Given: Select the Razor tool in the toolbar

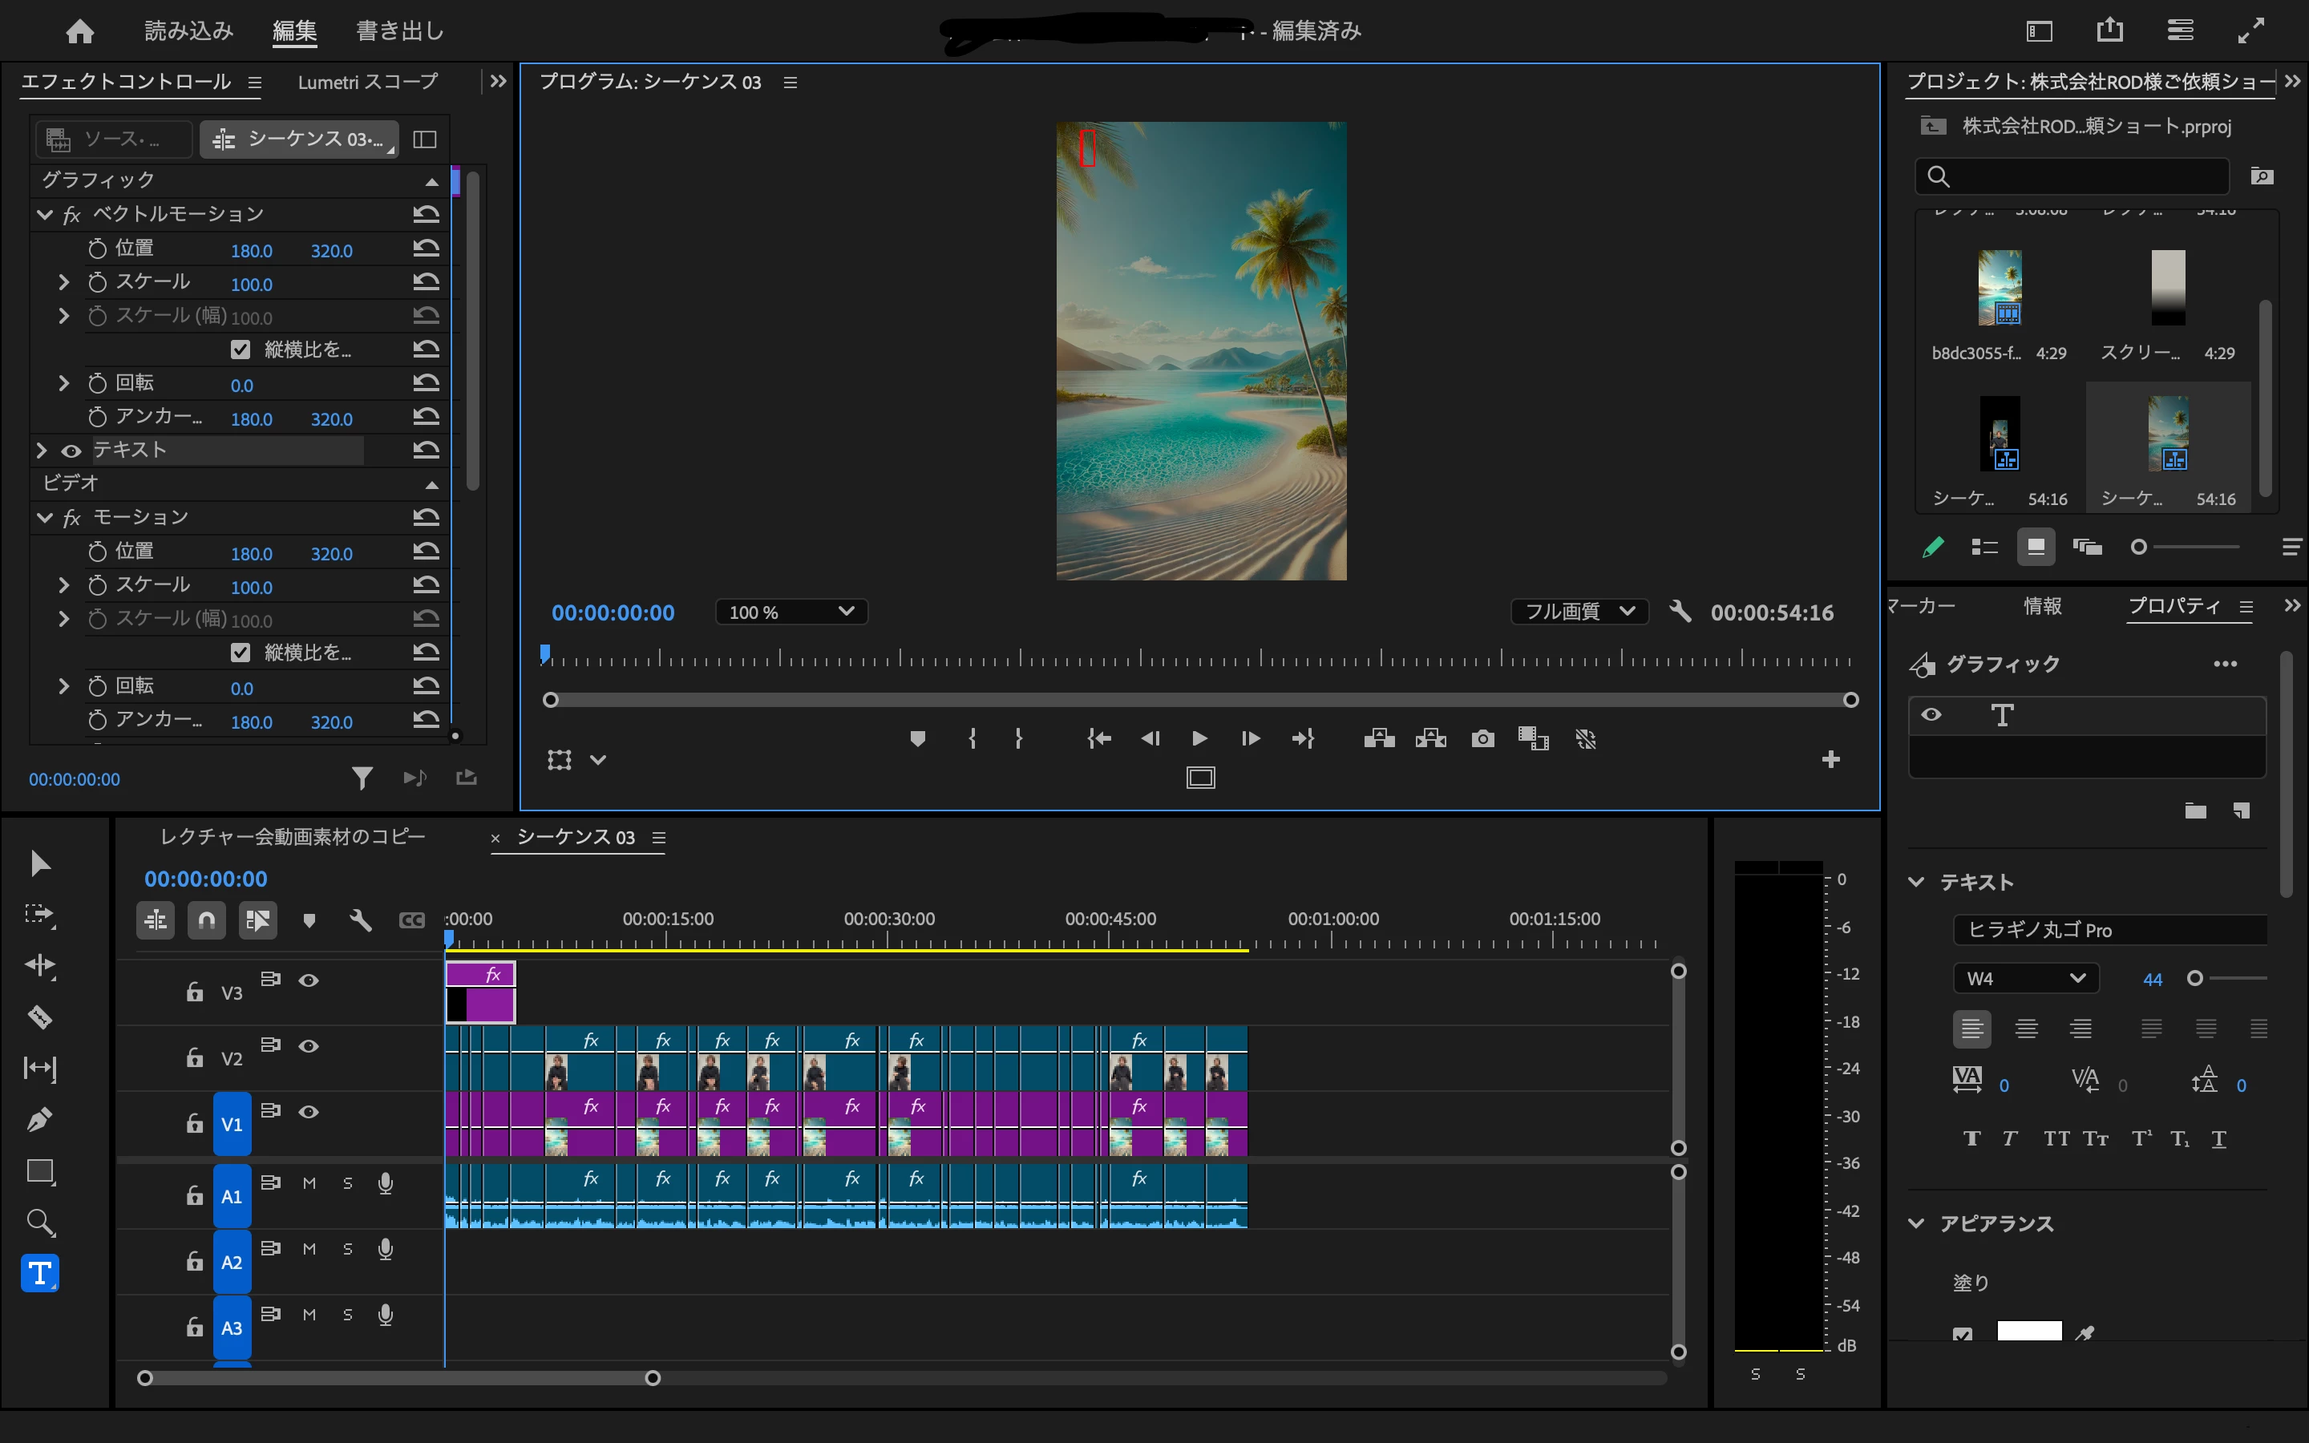Looking at the screenshot, I should (39, 1017).
